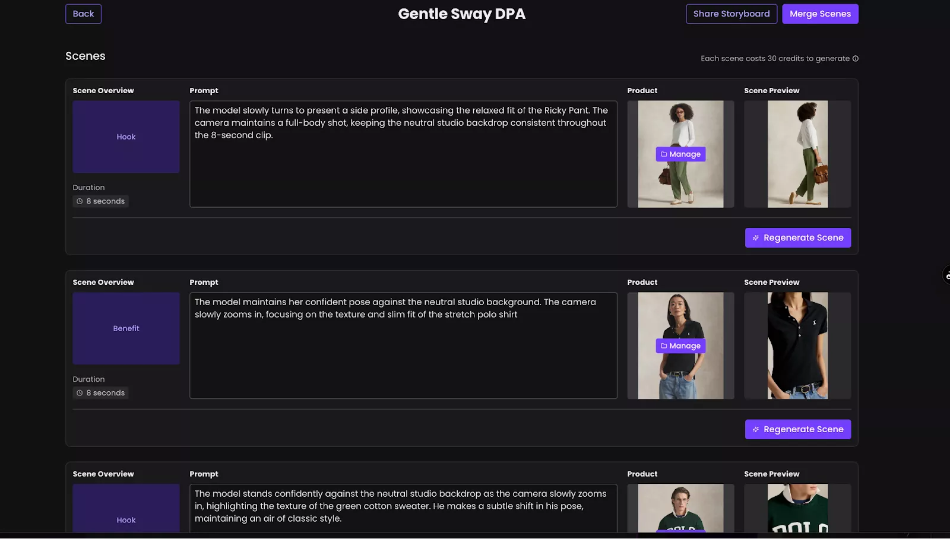Viewport: 950px width, 539px height.
Task: Open Share Storyboard
Action: (731, 14)
